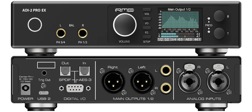Click the PH 1/2 headphone jack

(83, 33)
